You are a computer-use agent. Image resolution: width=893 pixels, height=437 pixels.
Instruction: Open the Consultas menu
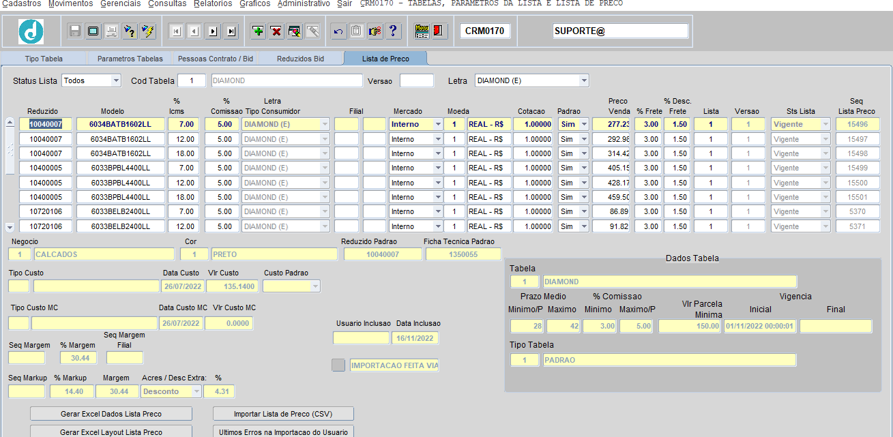click(167, 3)
